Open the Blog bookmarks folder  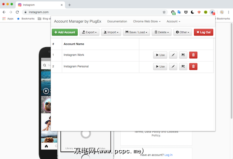coord(44,18)
